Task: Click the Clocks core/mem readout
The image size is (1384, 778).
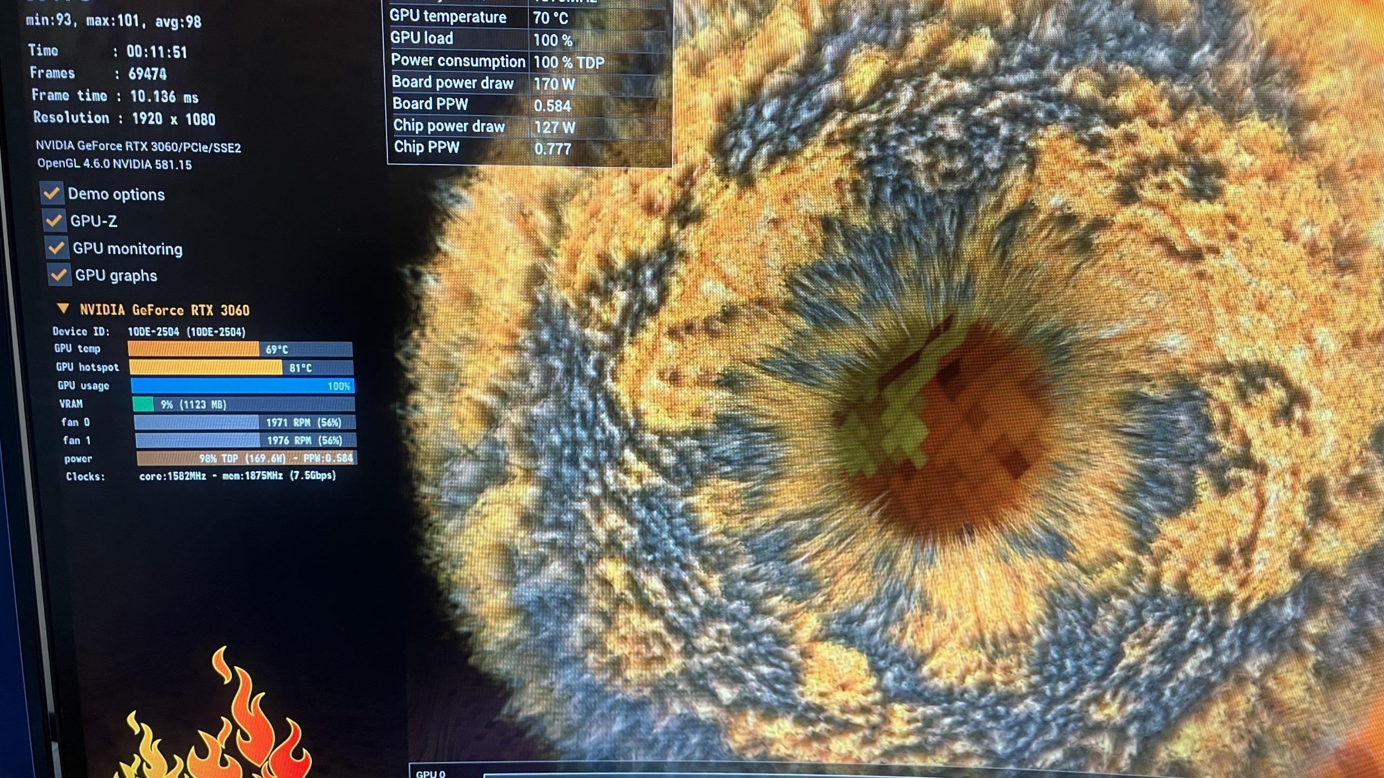Action: coord(238,476)
